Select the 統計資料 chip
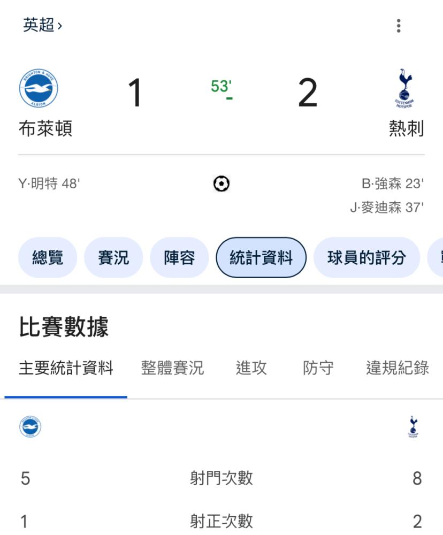This screenshot has height=535, width=443. (261, 257)
